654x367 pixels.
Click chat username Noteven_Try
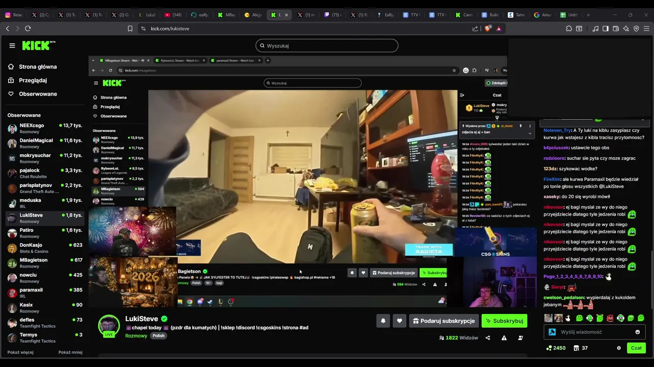pyautogui.click(x=557, y=130)
